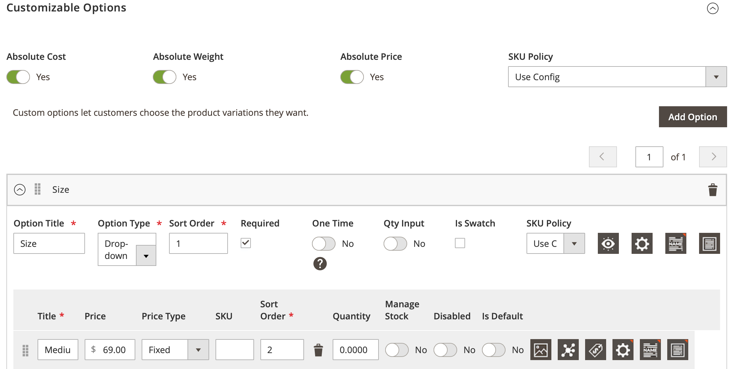
Task: Open the Price Type Fixed dropdown
Action: pyautogui.click(x=175, y=350)
